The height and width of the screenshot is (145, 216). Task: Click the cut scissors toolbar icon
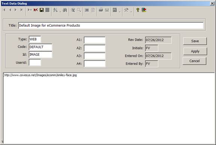(x=55, y=10)
